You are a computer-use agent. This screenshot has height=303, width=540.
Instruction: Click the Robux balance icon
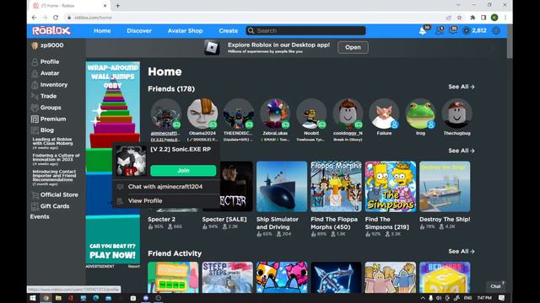(x=466, y=30)
